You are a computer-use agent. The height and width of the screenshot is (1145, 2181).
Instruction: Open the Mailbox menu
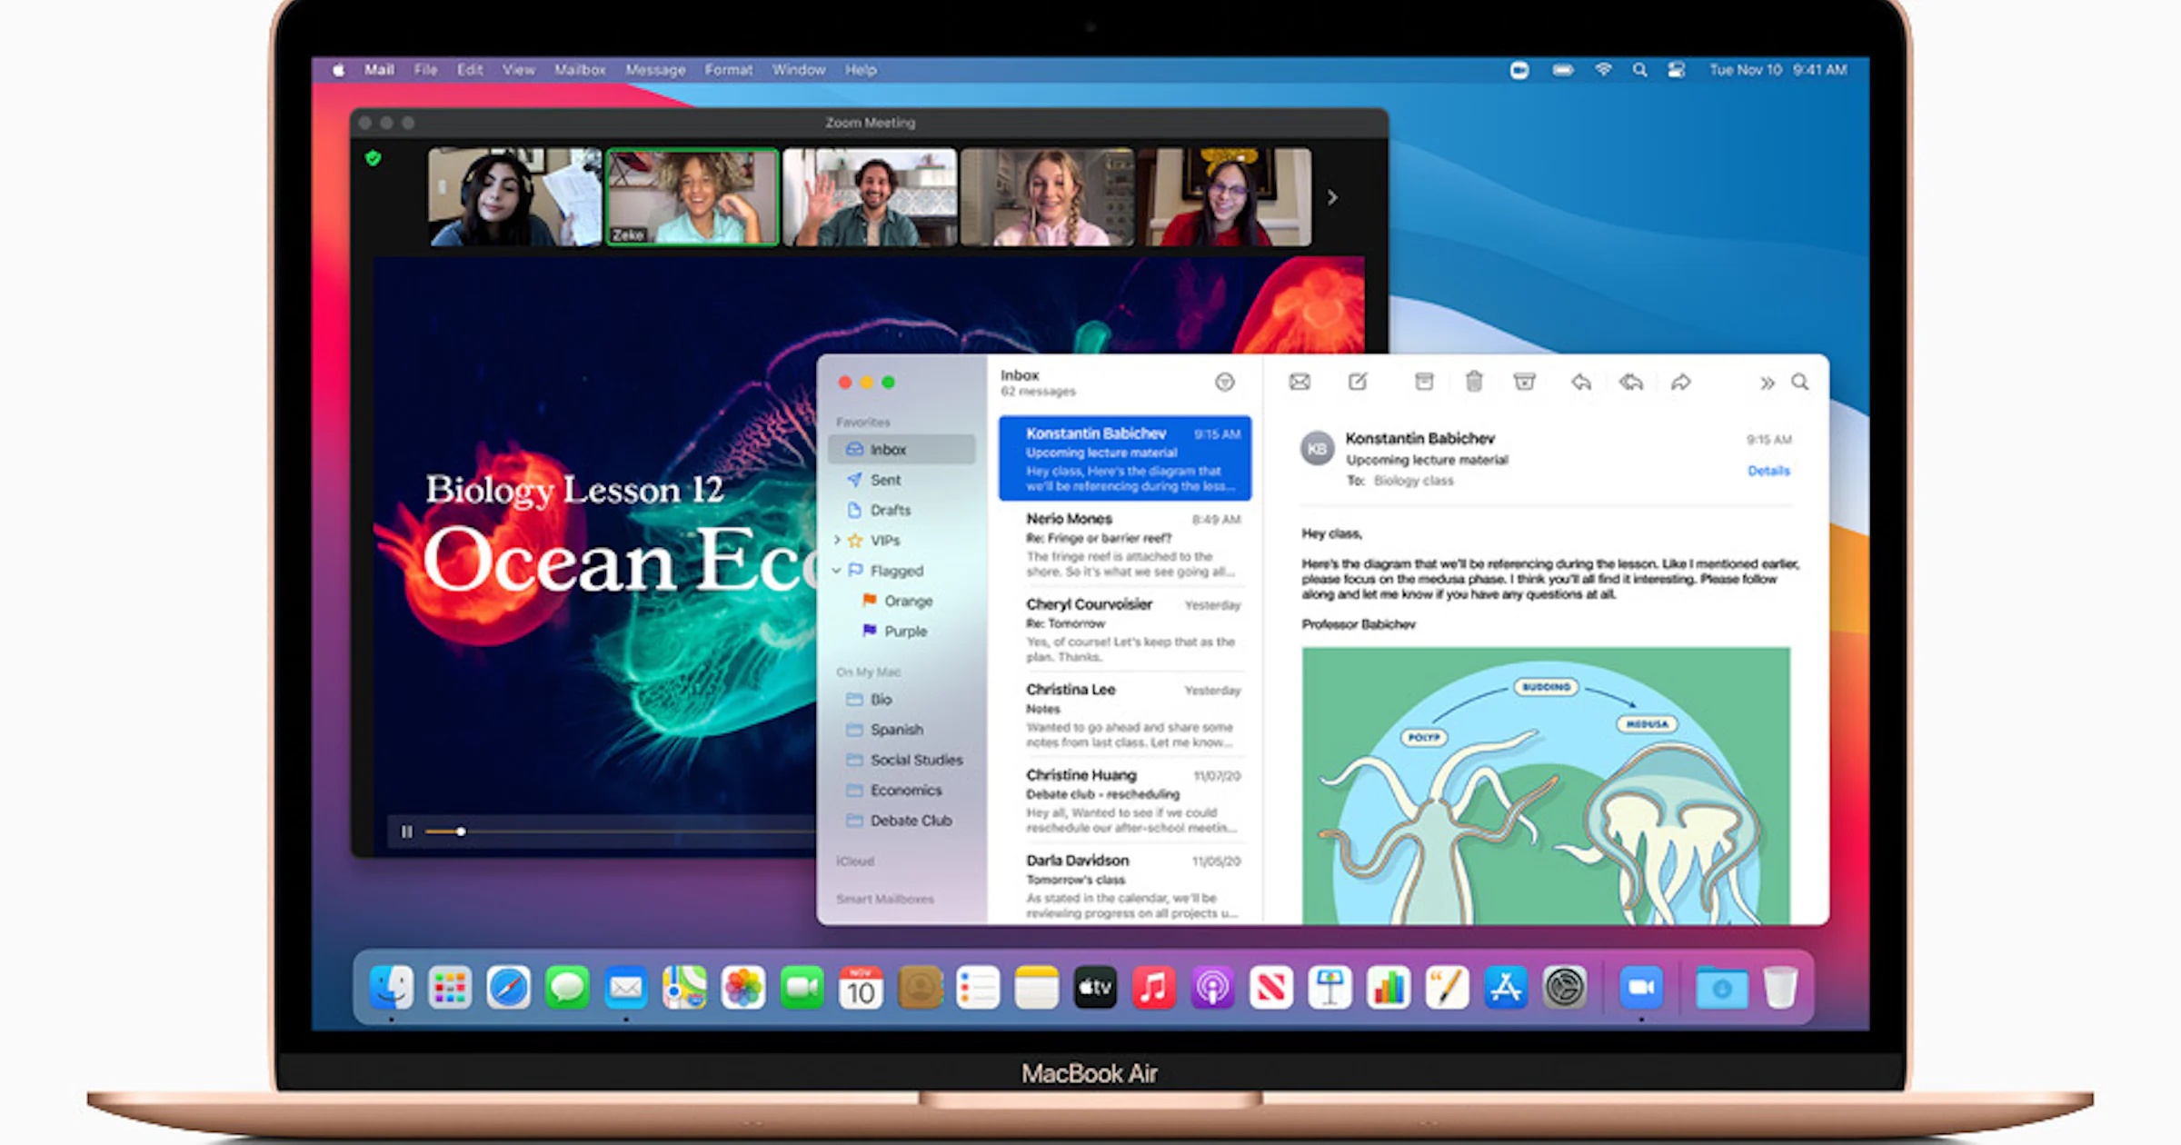(x=580, y=69)
